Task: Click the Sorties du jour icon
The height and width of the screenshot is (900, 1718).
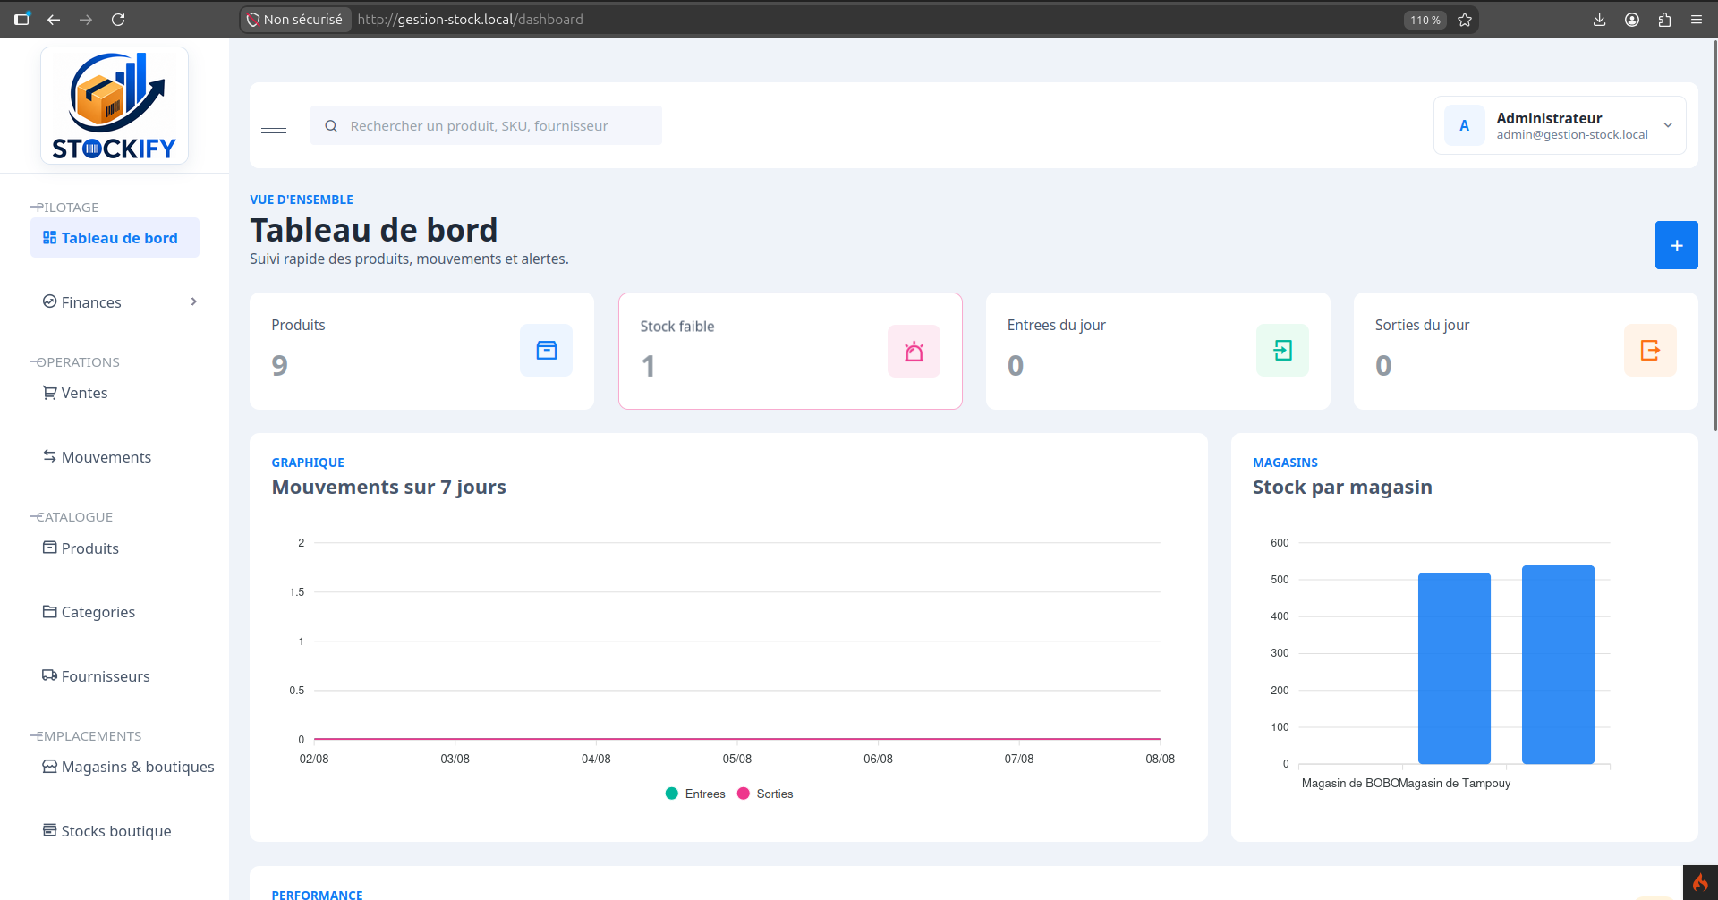Action: 1650,350
